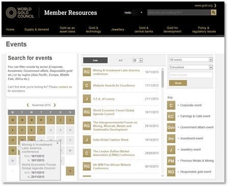Viewport: 229px width, 187px height.
Task: Click the C Corporate event key icon
Action: tap(171, 105)
